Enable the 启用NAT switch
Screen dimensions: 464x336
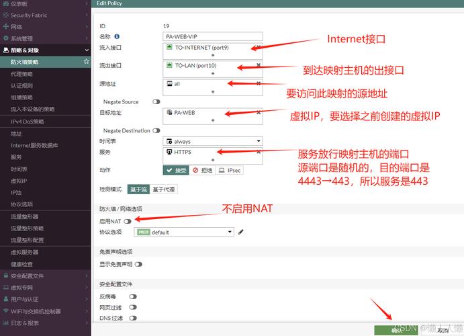tap(128, 221)
